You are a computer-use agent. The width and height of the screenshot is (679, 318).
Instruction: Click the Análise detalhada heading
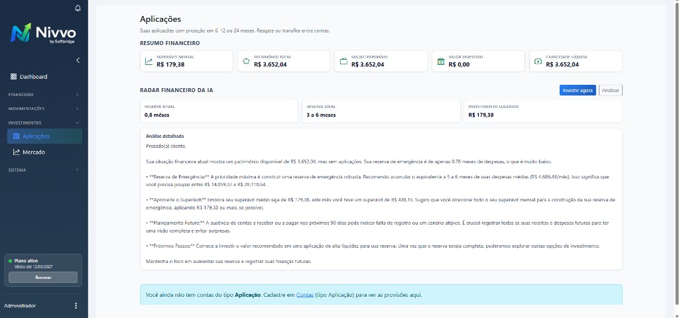pyautogui.click(x=165, y=136)
